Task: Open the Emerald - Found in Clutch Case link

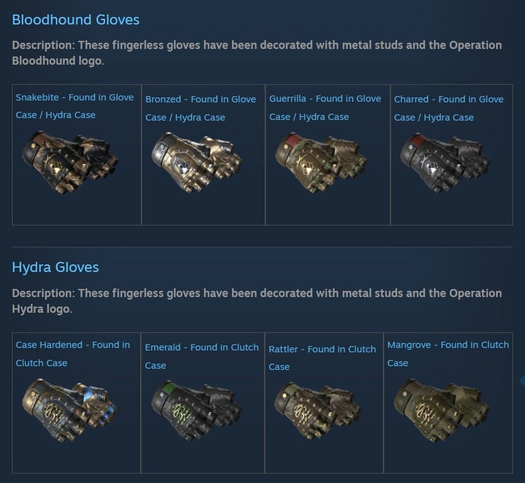Action: 202,356
